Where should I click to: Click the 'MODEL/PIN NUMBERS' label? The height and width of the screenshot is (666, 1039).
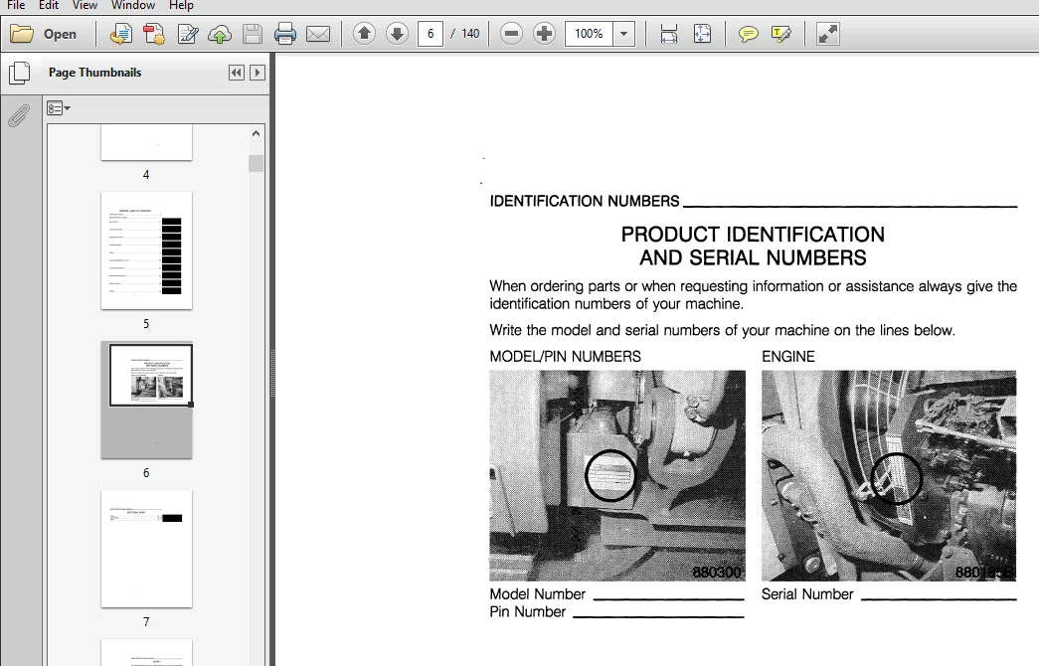(565, 357)
